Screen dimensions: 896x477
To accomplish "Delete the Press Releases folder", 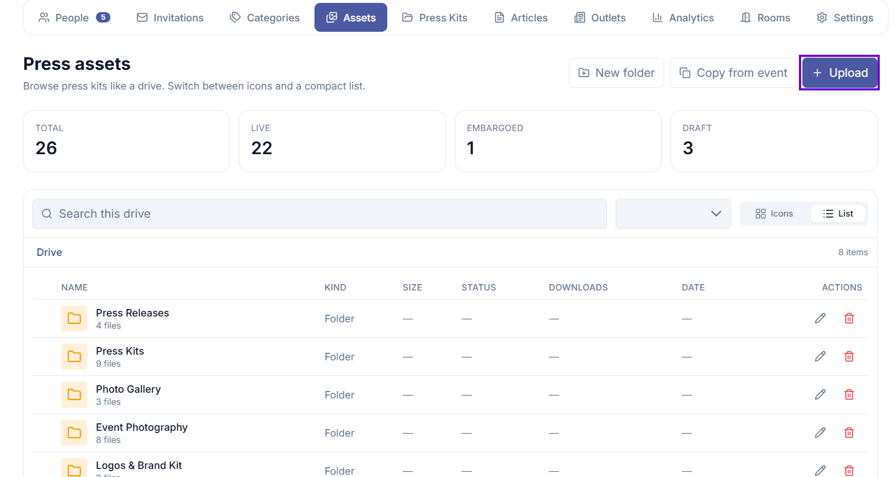I will click(849, 318).
